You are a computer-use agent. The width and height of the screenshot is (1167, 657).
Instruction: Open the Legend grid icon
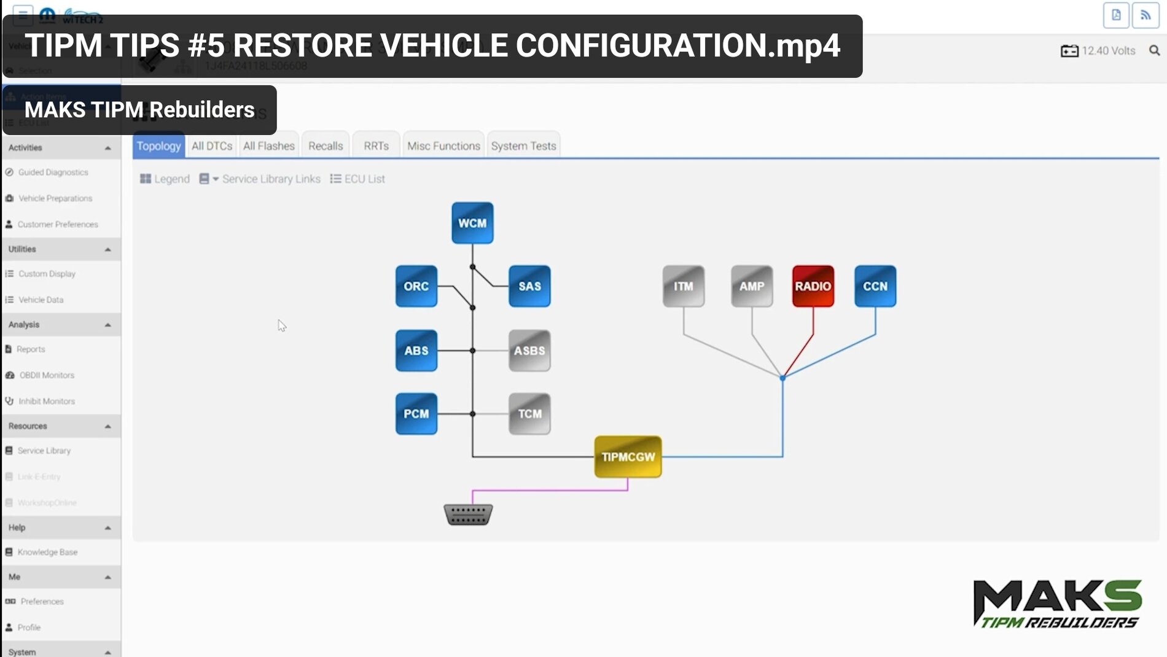click(146, 179)
